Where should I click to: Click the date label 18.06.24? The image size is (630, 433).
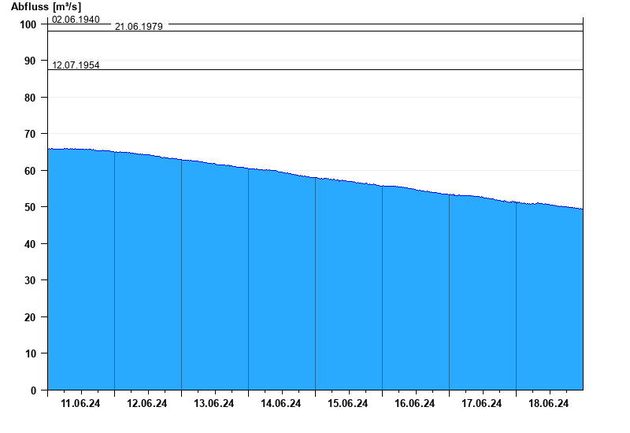(548, 403)
